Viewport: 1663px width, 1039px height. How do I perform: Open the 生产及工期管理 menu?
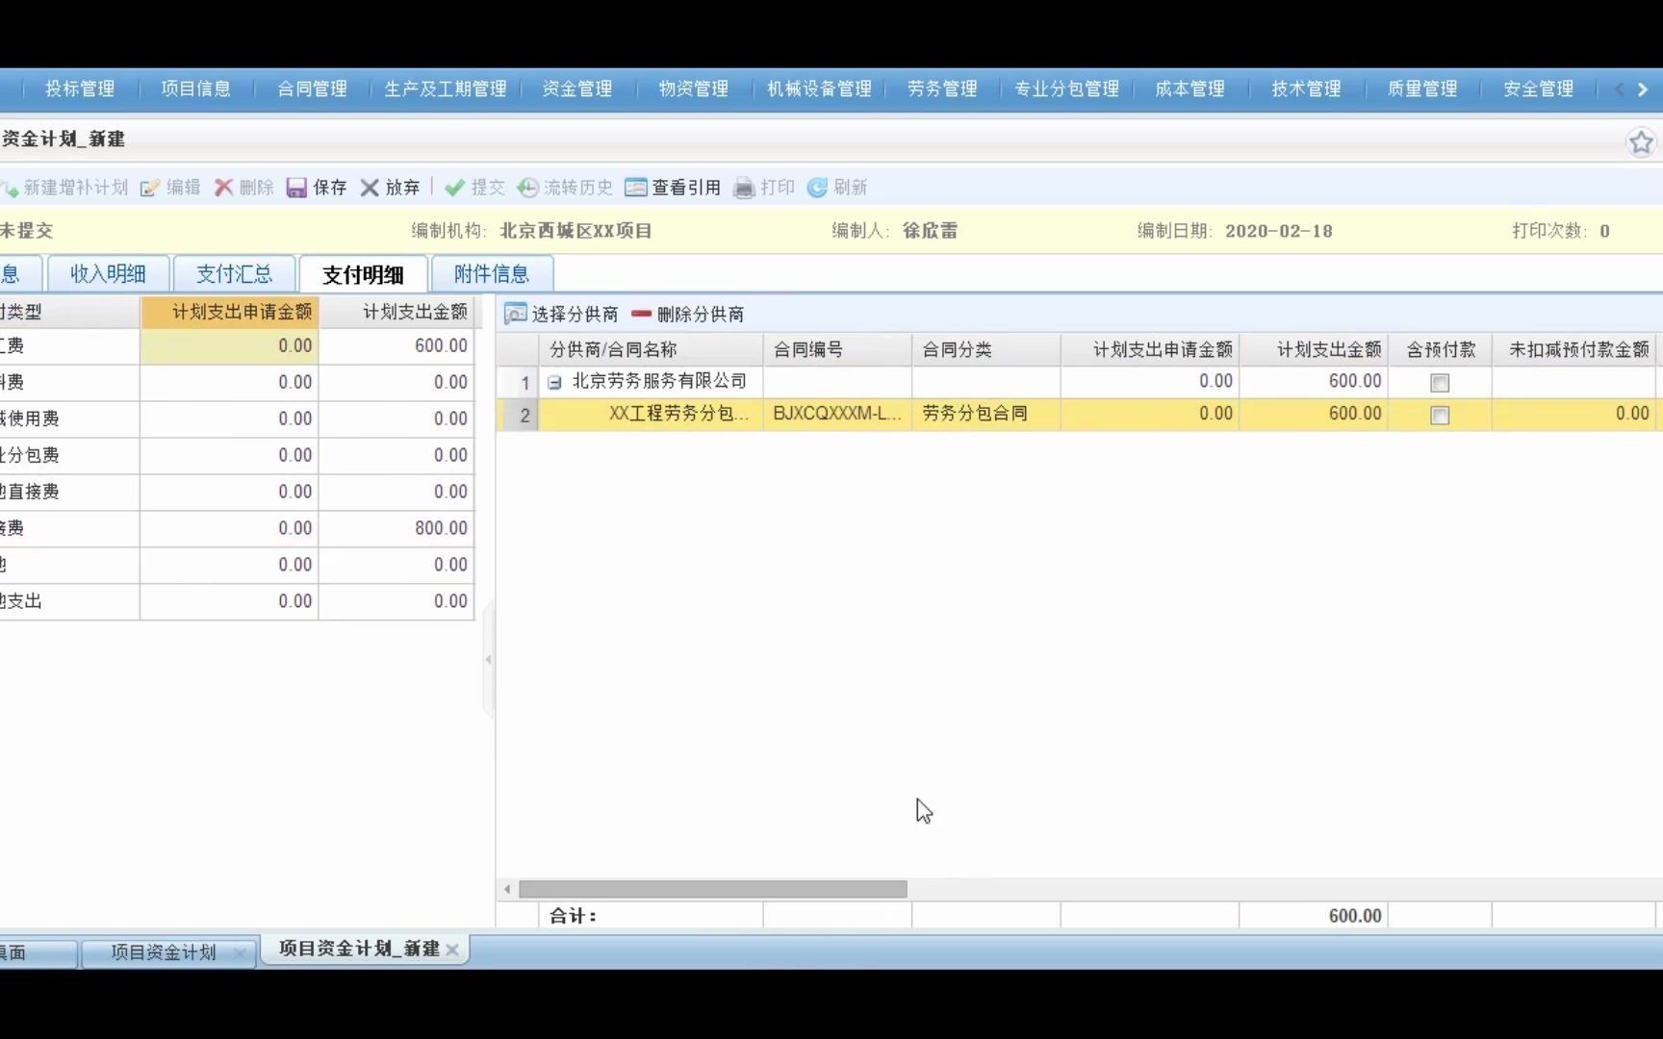point(446,89)
